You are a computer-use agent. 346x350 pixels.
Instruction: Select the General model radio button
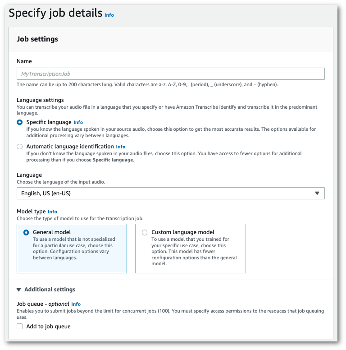pyautogui.click(x=26, y=232)
